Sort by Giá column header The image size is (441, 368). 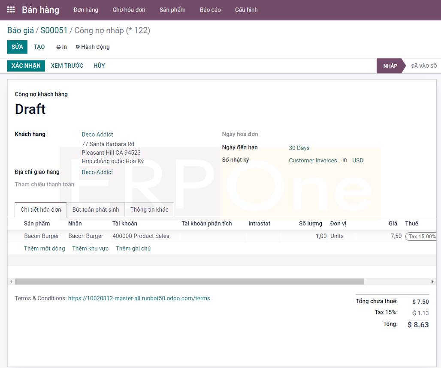coord(393,224)
